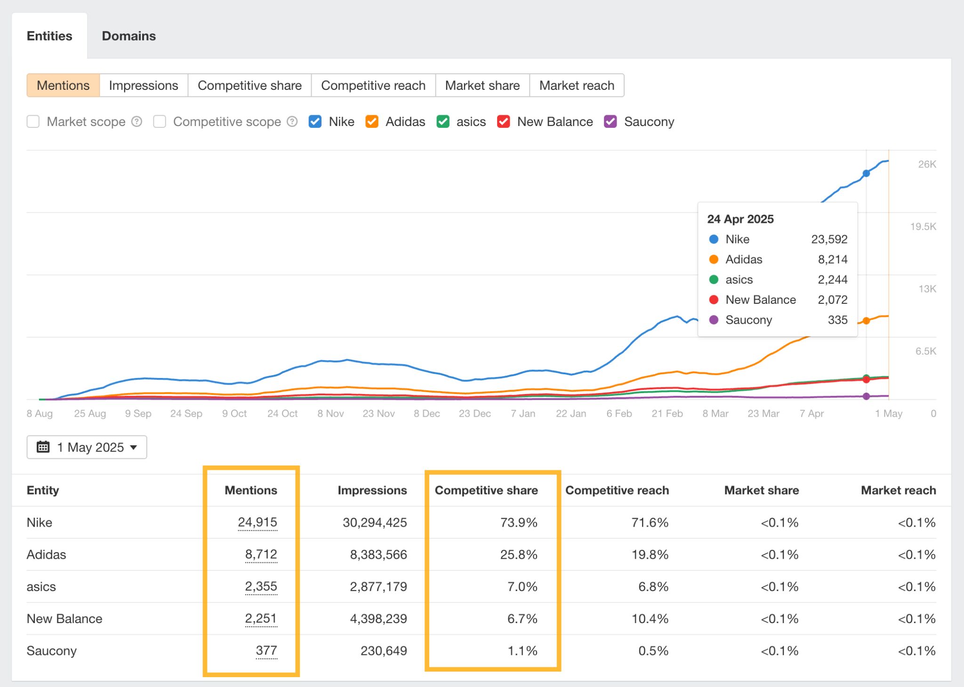Click the Competitive scope help icon
The height and width of the screenshot is (687, 964).
293,121
